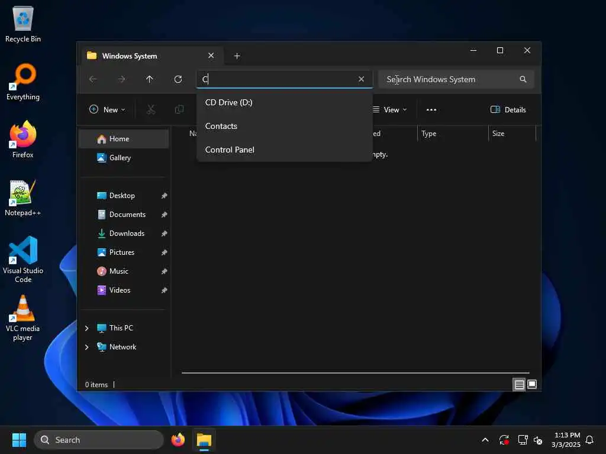Expand the Network tree node
This screenshot has height=454, width=606.
[86, 347]
